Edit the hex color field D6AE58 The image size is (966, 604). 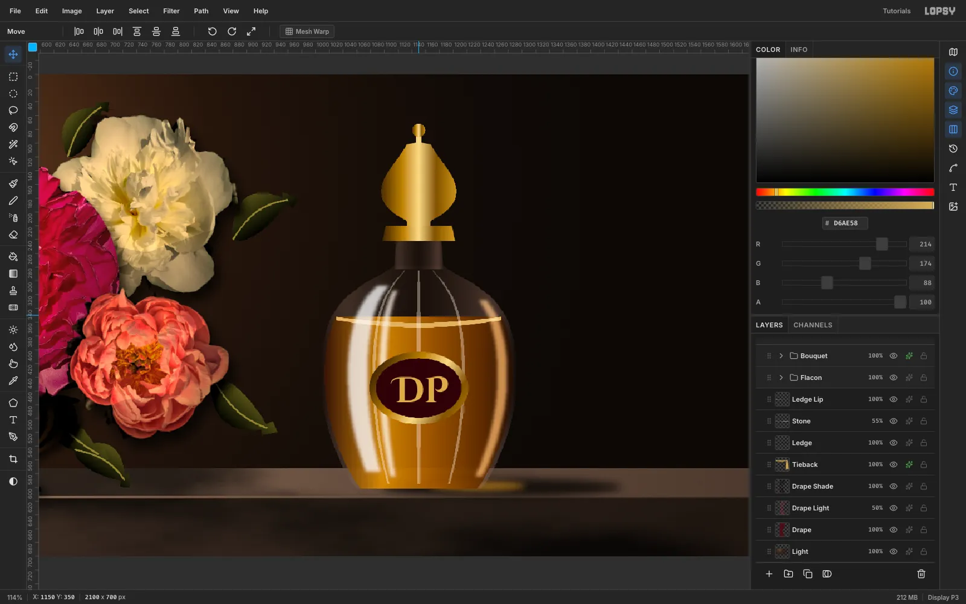pyautogui.click(x=845, y=223)
